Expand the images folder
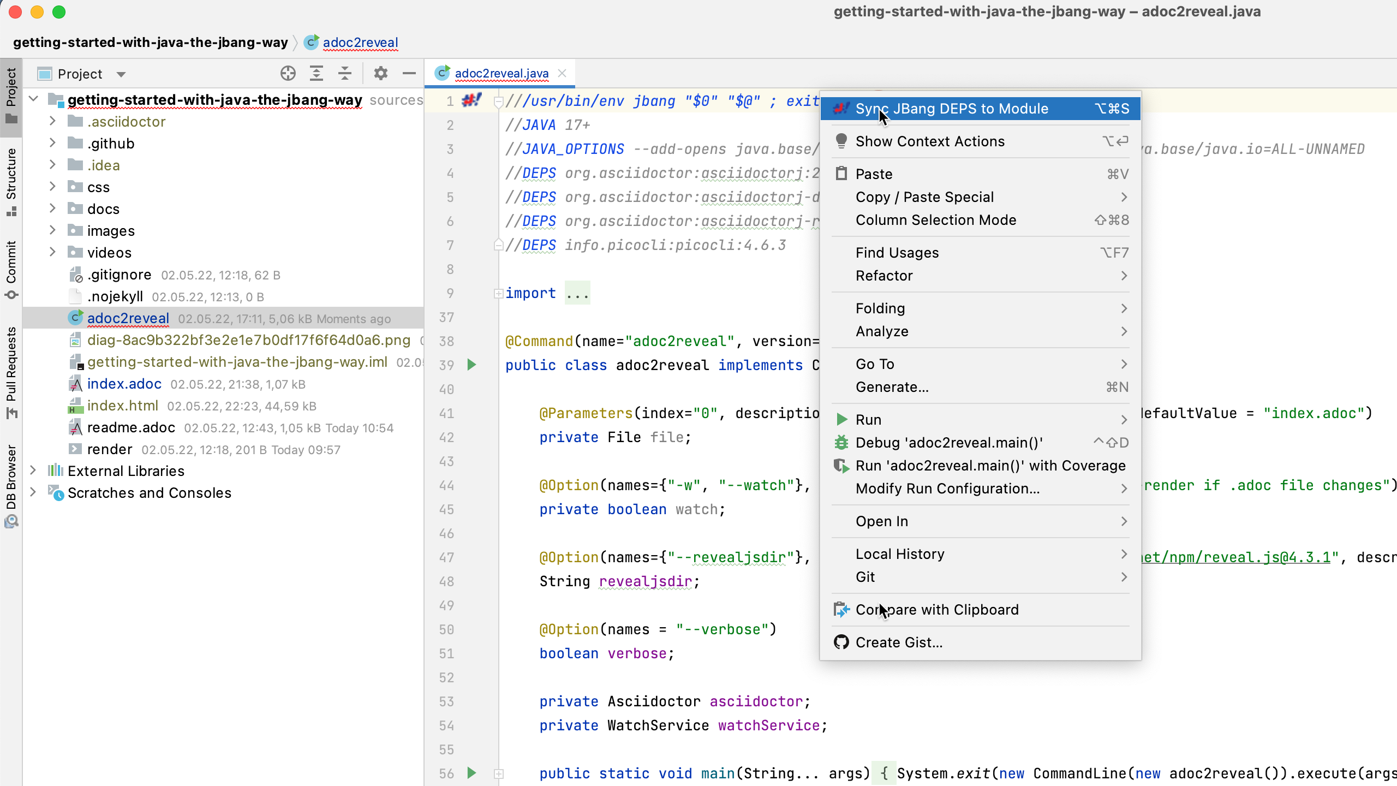Screen dimensions: 1397x786 (x=52, y=230)
